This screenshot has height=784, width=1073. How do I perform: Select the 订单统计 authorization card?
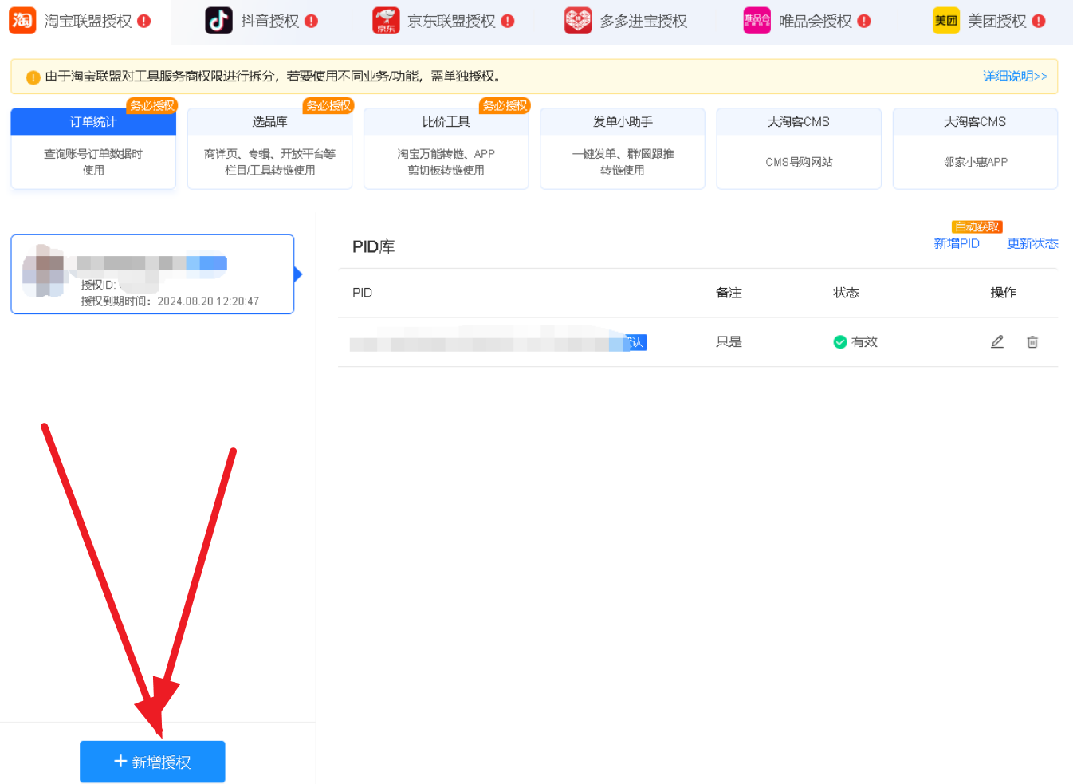point(93,149)
